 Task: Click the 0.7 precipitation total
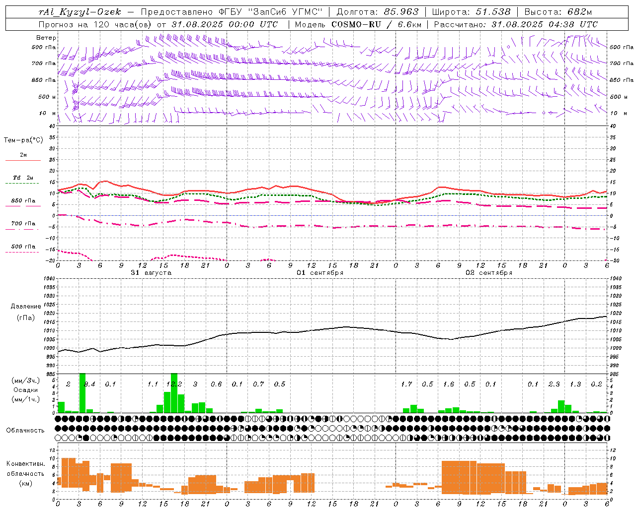tap(258, 384)
